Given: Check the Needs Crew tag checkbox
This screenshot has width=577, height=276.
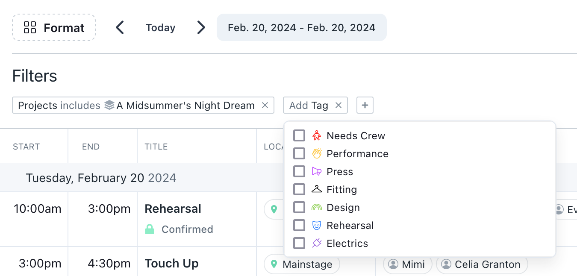Looking at the screenshot, I should 299,136.
